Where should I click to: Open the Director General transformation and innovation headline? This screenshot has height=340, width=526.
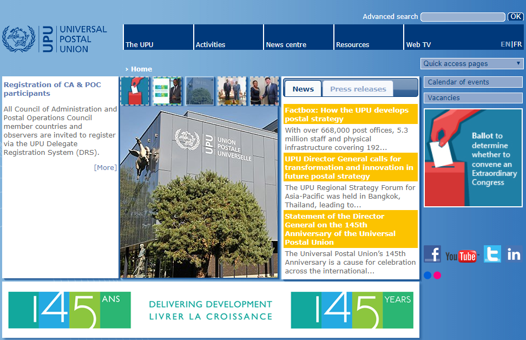[x=350, y=167]
